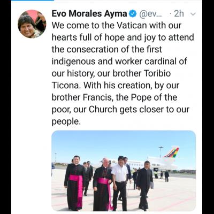This screenshot has height=214, width=214.
Task: Open the truncated @ev... username handle
Action: (x=150, y=14)
